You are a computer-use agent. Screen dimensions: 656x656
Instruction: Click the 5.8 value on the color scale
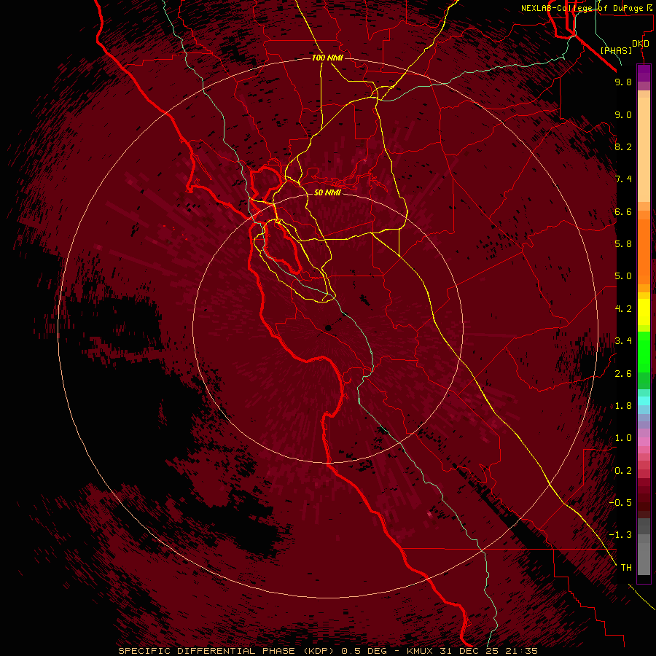pyautogui.click(x=623, y=244)
